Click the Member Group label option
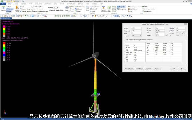The height and width of the screenshot is (120, 192). point(25,9)
